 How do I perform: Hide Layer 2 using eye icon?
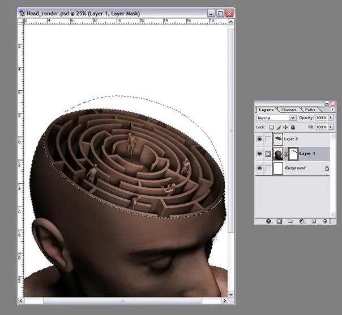click(260, 138)
